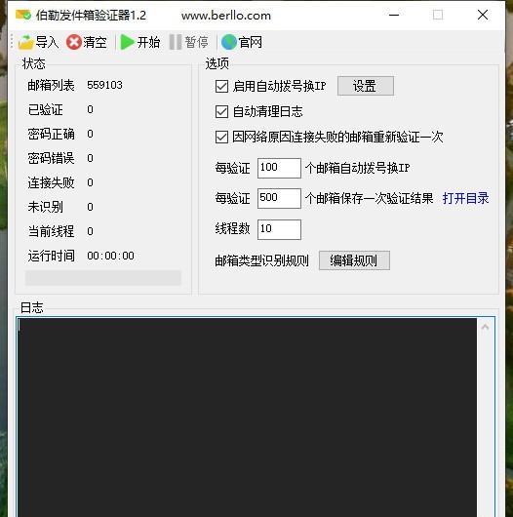Click the log scrollbar up arrow

[485, 327]
